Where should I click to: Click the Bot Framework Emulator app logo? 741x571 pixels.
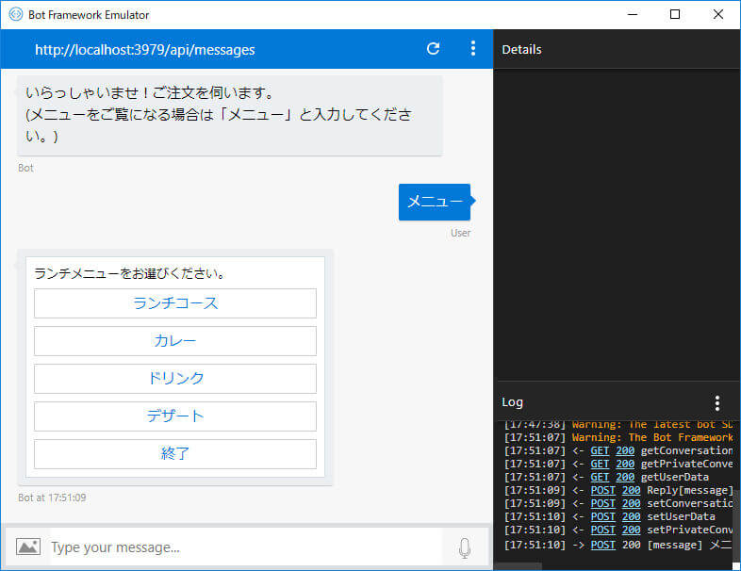16,14
